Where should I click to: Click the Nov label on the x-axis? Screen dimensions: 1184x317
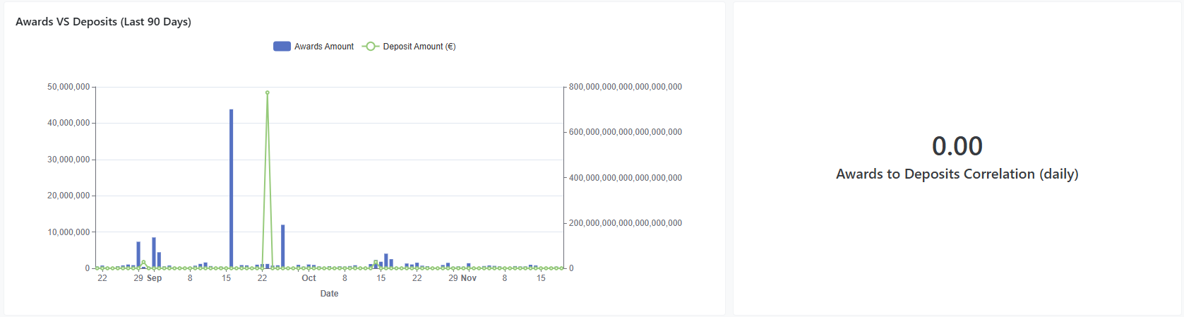click(x=469, y=278)
